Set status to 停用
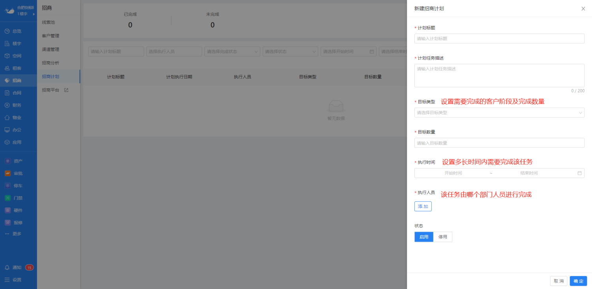The image size is (592, 289). (443, 237)
